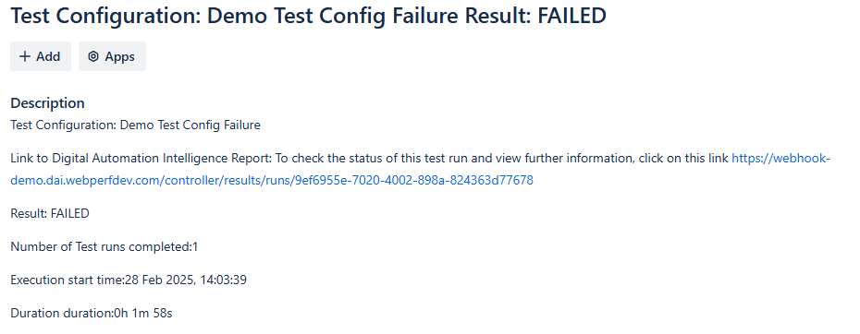
Task: Click the Execution start time label
Action: [68, 280]
